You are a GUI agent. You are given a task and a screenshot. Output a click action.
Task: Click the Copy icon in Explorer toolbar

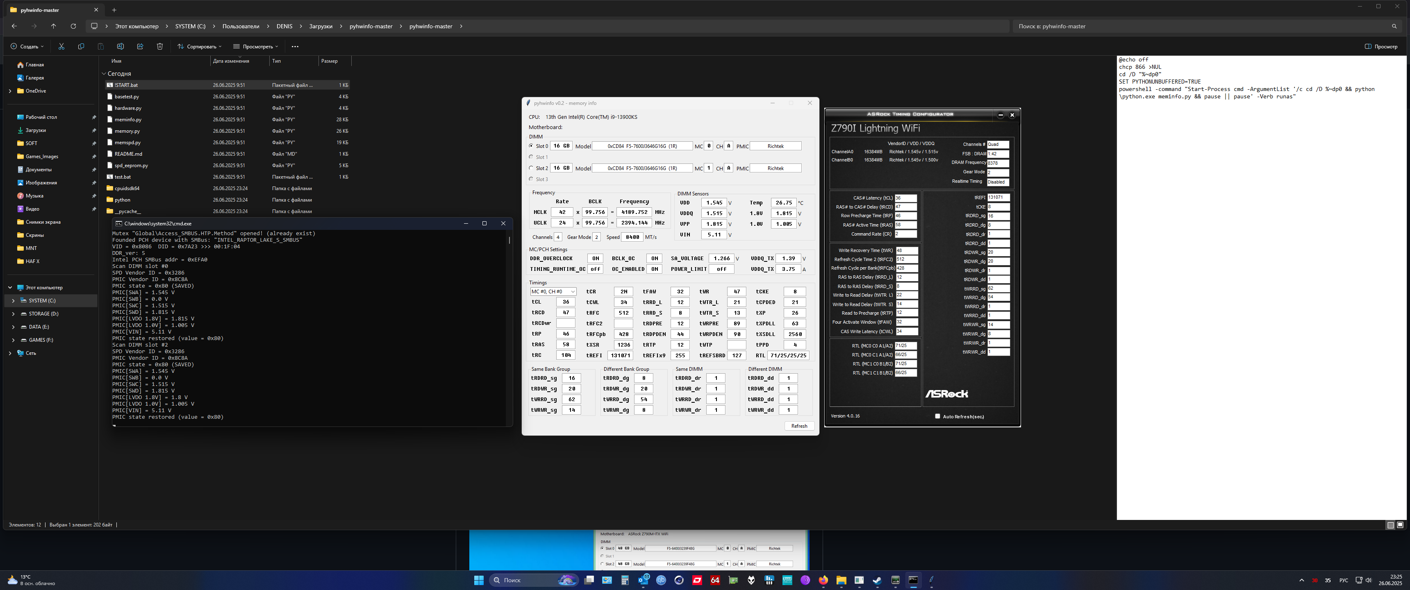click(81, 47)
